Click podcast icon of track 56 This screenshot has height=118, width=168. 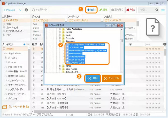pos(34,94)
